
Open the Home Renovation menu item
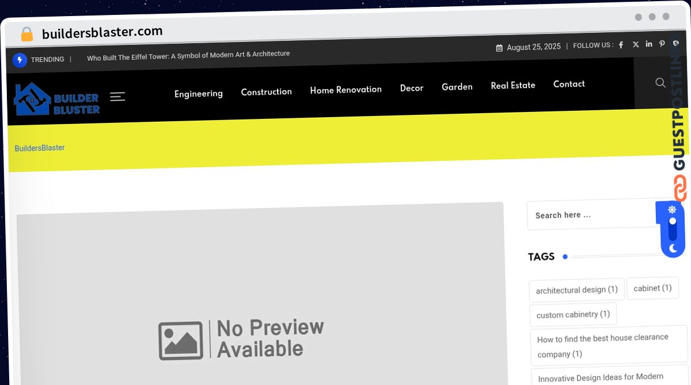tap(345, 90)
